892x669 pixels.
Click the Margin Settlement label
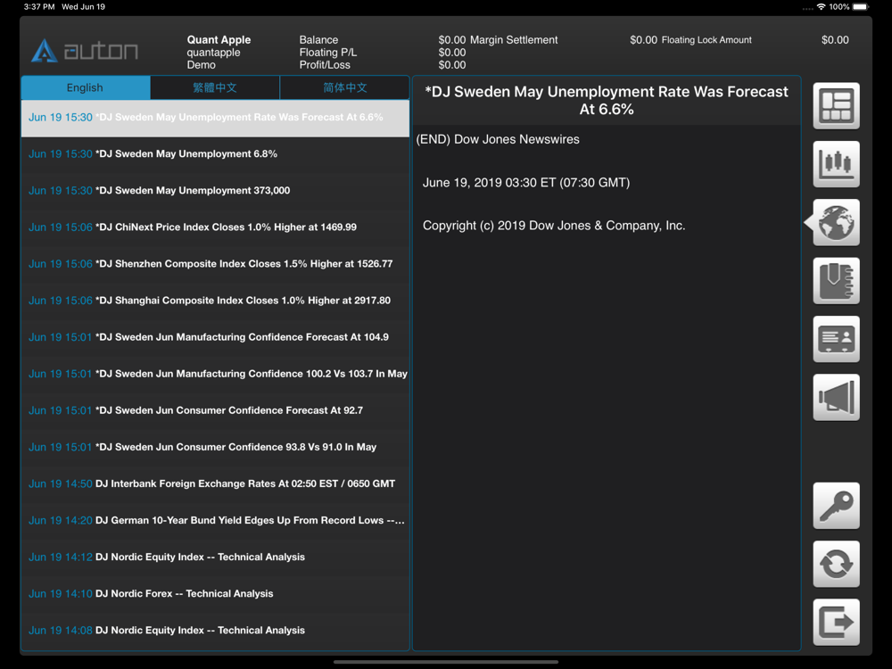click(514, 40)
